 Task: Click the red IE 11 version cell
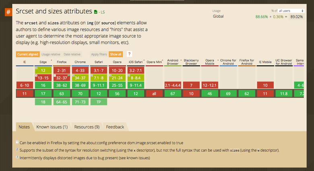pos(24,93)
